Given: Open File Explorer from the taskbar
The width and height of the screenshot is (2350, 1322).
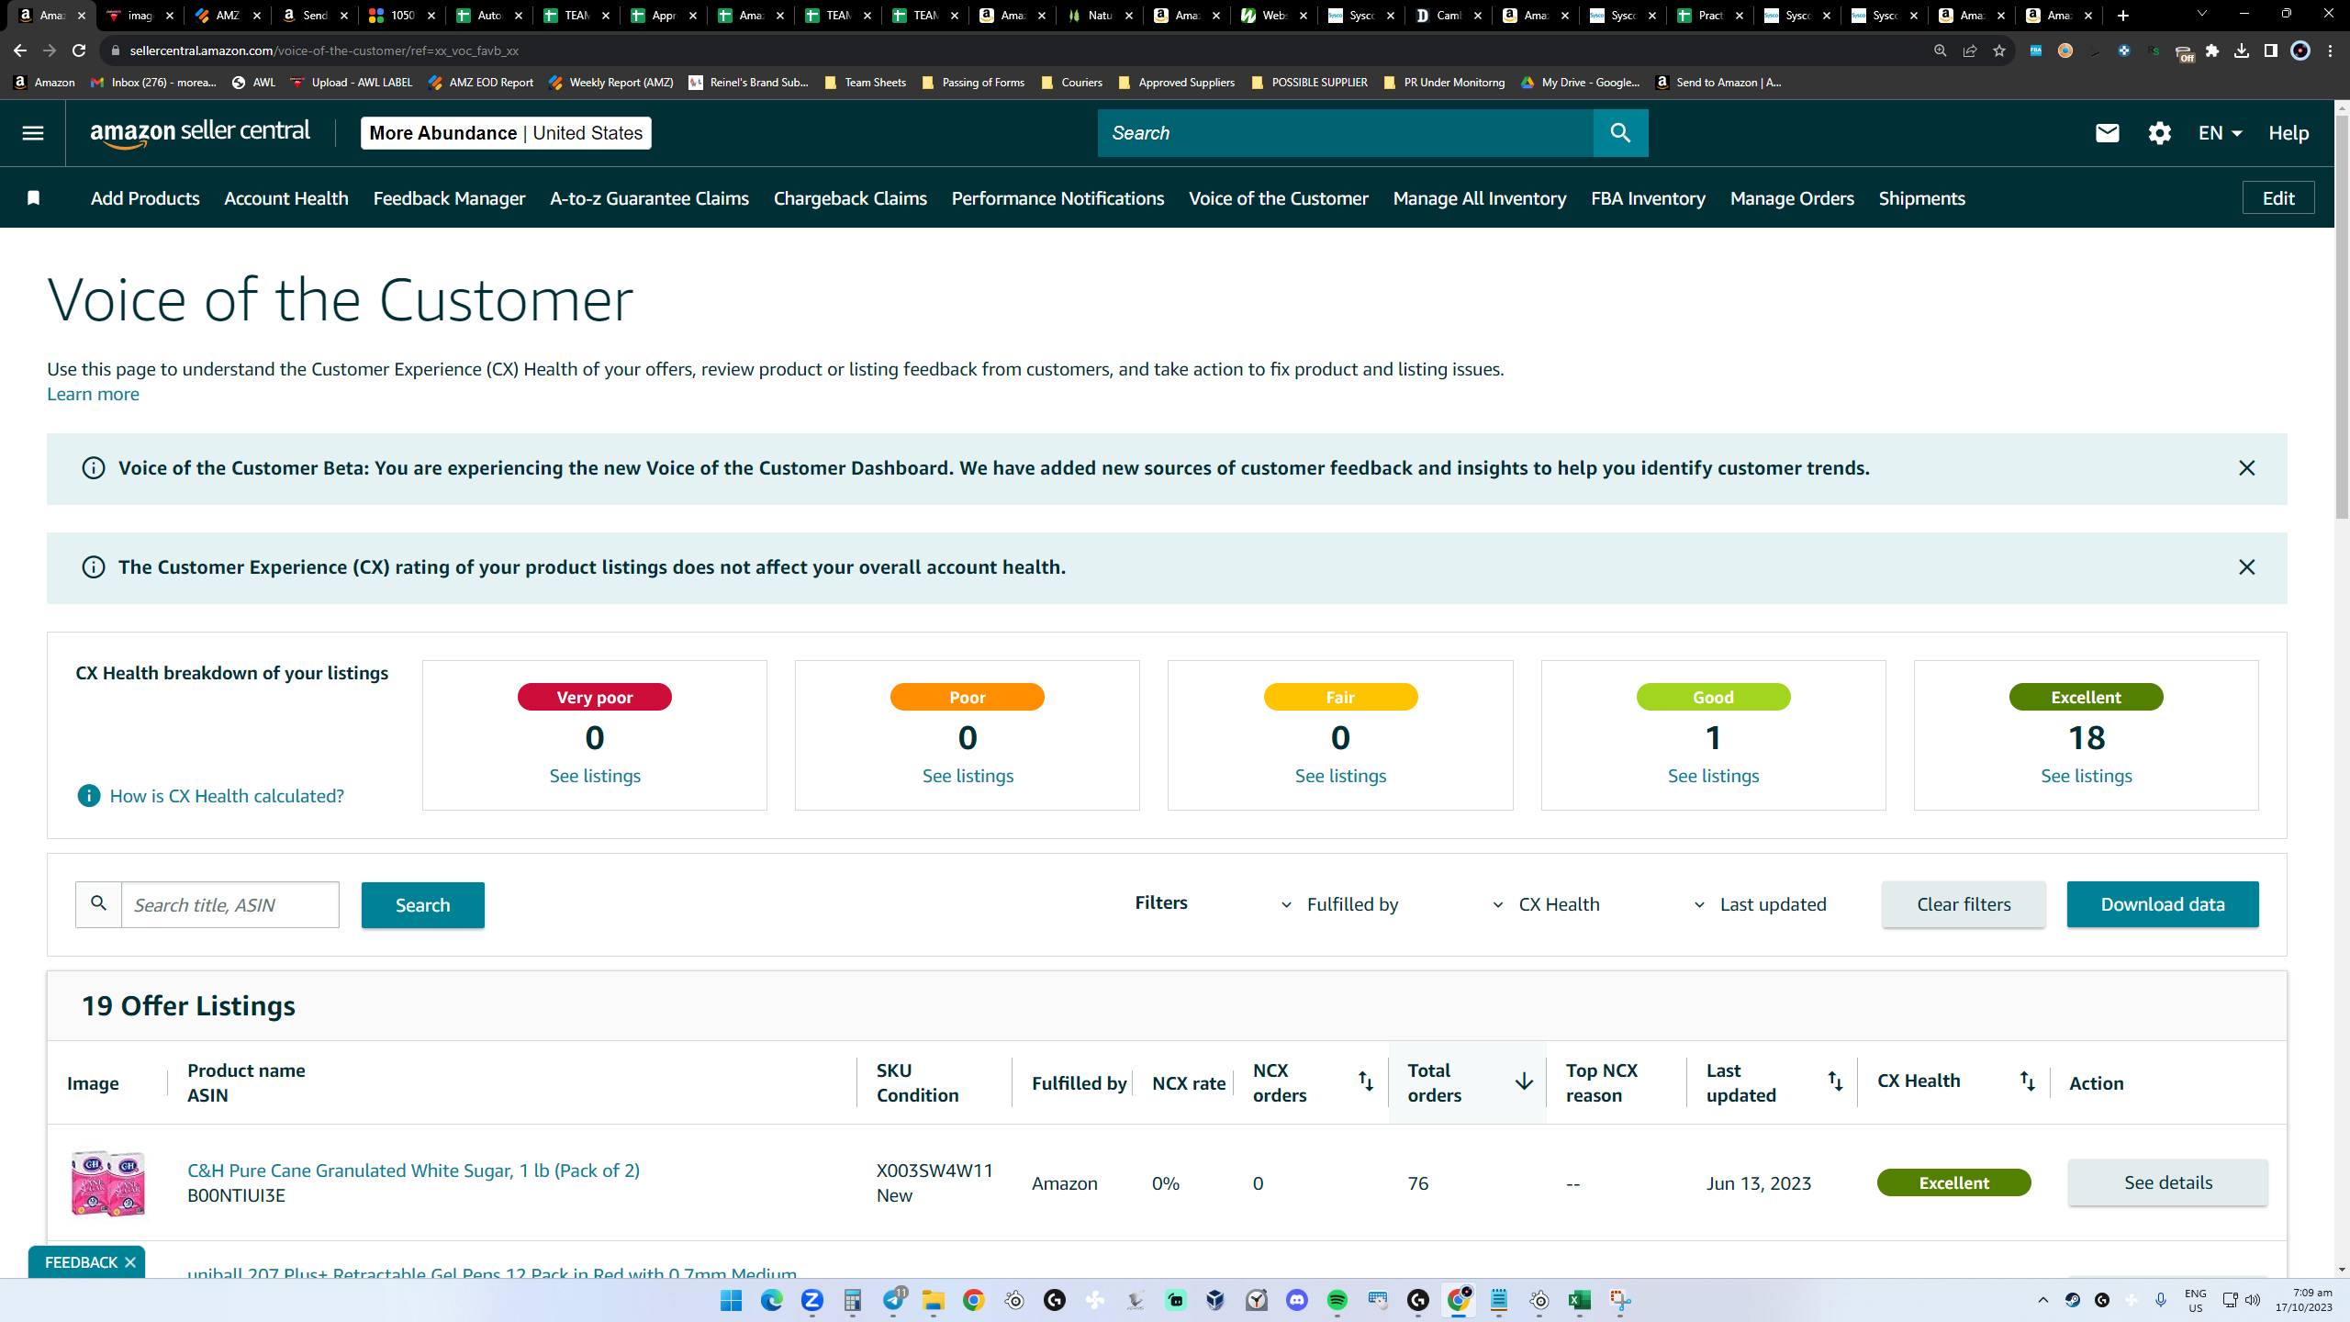Looking at the screenshot, I should 933,1300.
